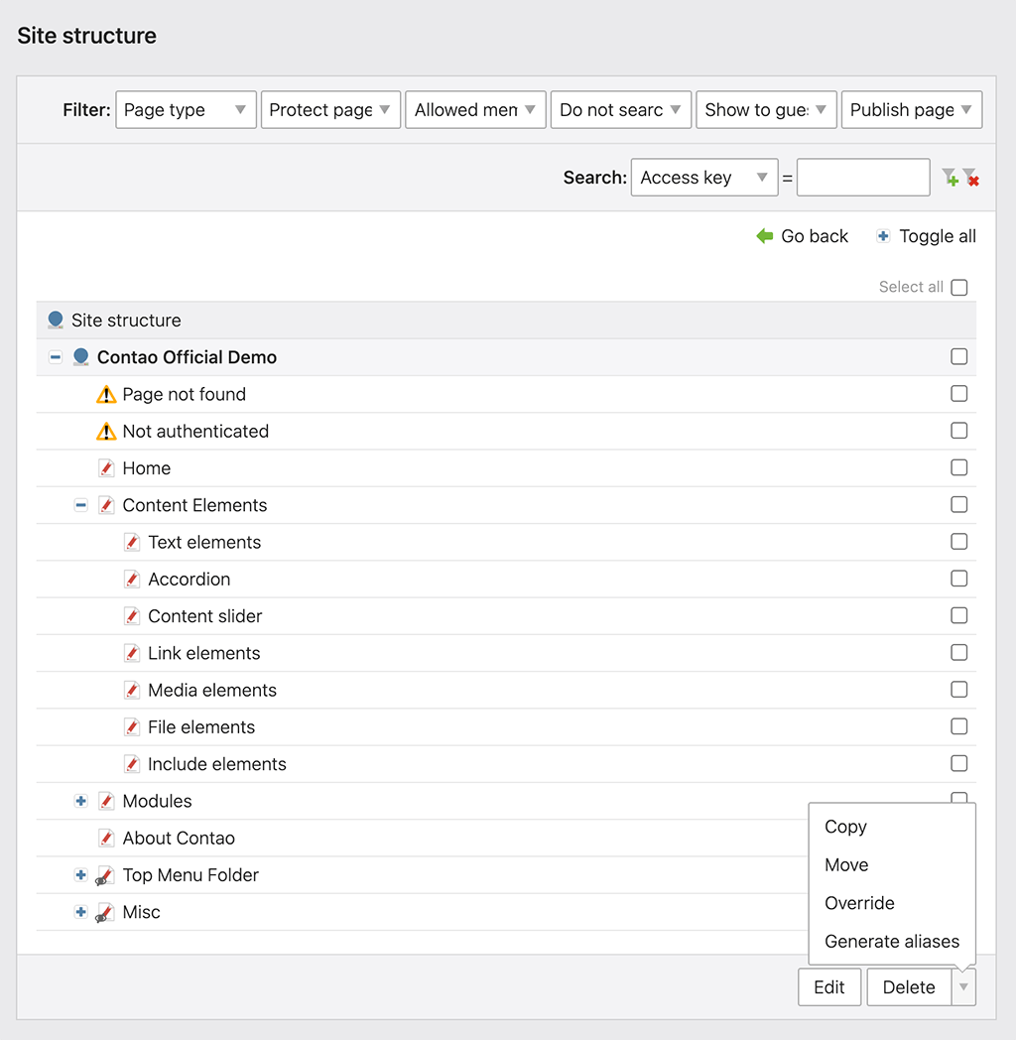1016x1040 pixels.
Task: Click the Contao Official Demo globe icon
Action: pyautogui.click(x=81, y=357)
